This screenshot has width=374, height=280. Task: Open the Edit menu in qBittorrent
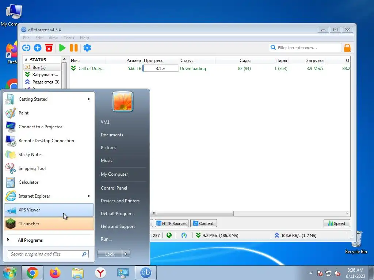click(x=39, y=38)
